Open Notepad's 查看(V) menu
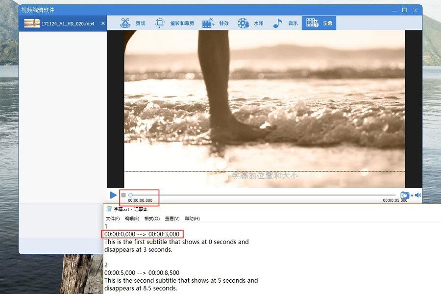 [172, 219]
